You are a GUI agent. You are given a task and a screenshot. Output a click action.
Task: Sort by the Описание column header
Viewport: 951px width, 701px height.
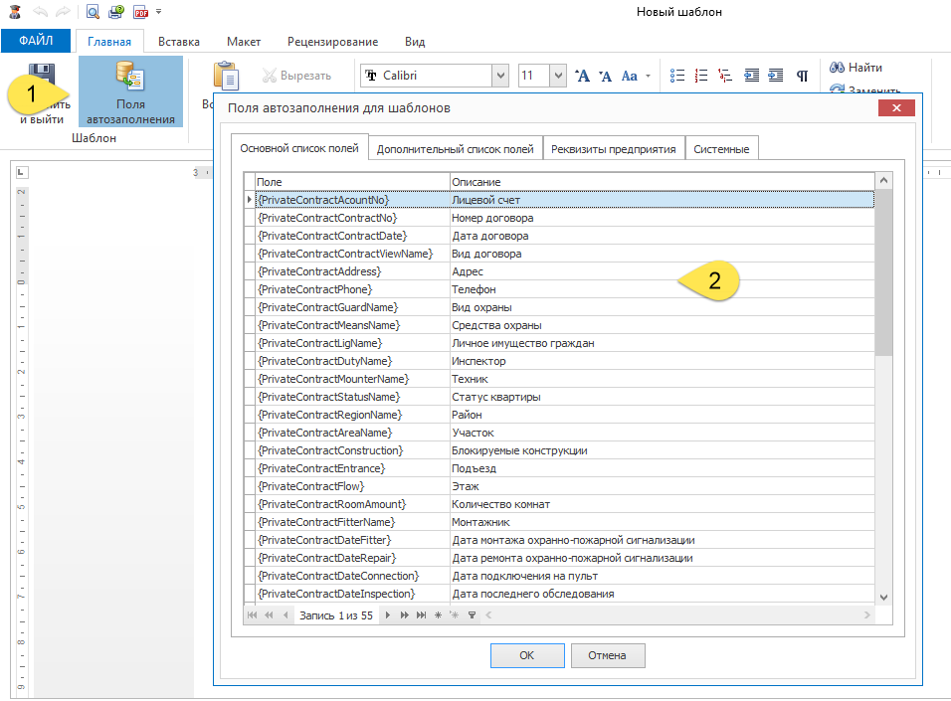(x=662, y=182)
